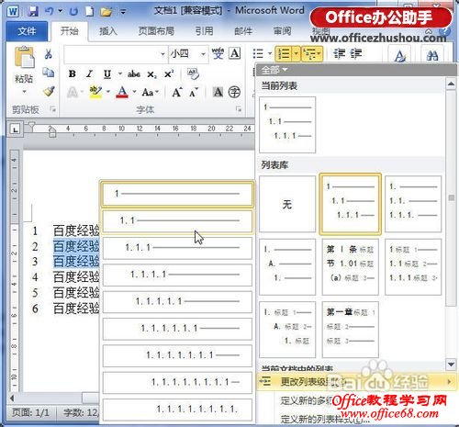Open the Change Case (Aa) dropdown
This screenshot has height=427, width=459.
pos(151,92)
